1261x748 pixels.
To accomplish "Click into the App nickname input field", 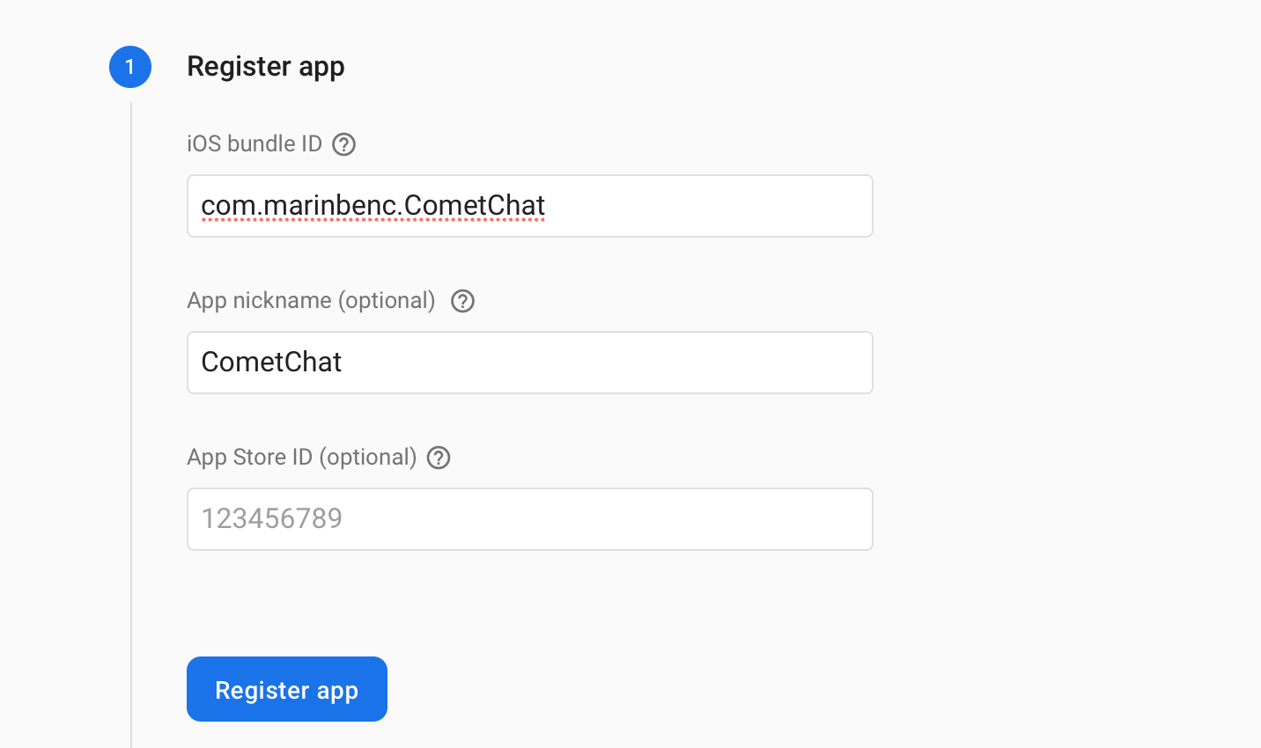I will 530,363.
